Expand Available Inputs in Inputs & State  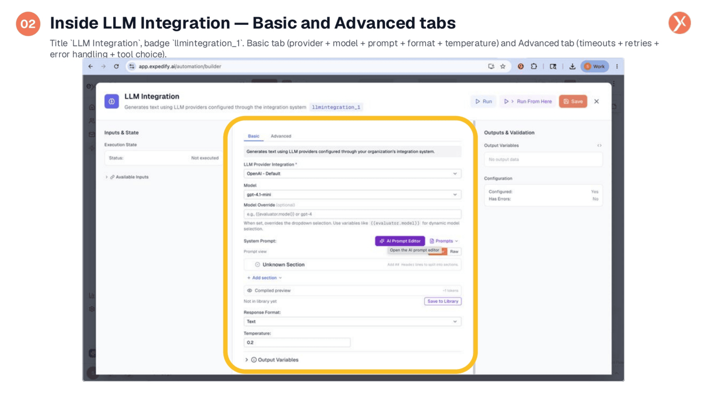106,177
